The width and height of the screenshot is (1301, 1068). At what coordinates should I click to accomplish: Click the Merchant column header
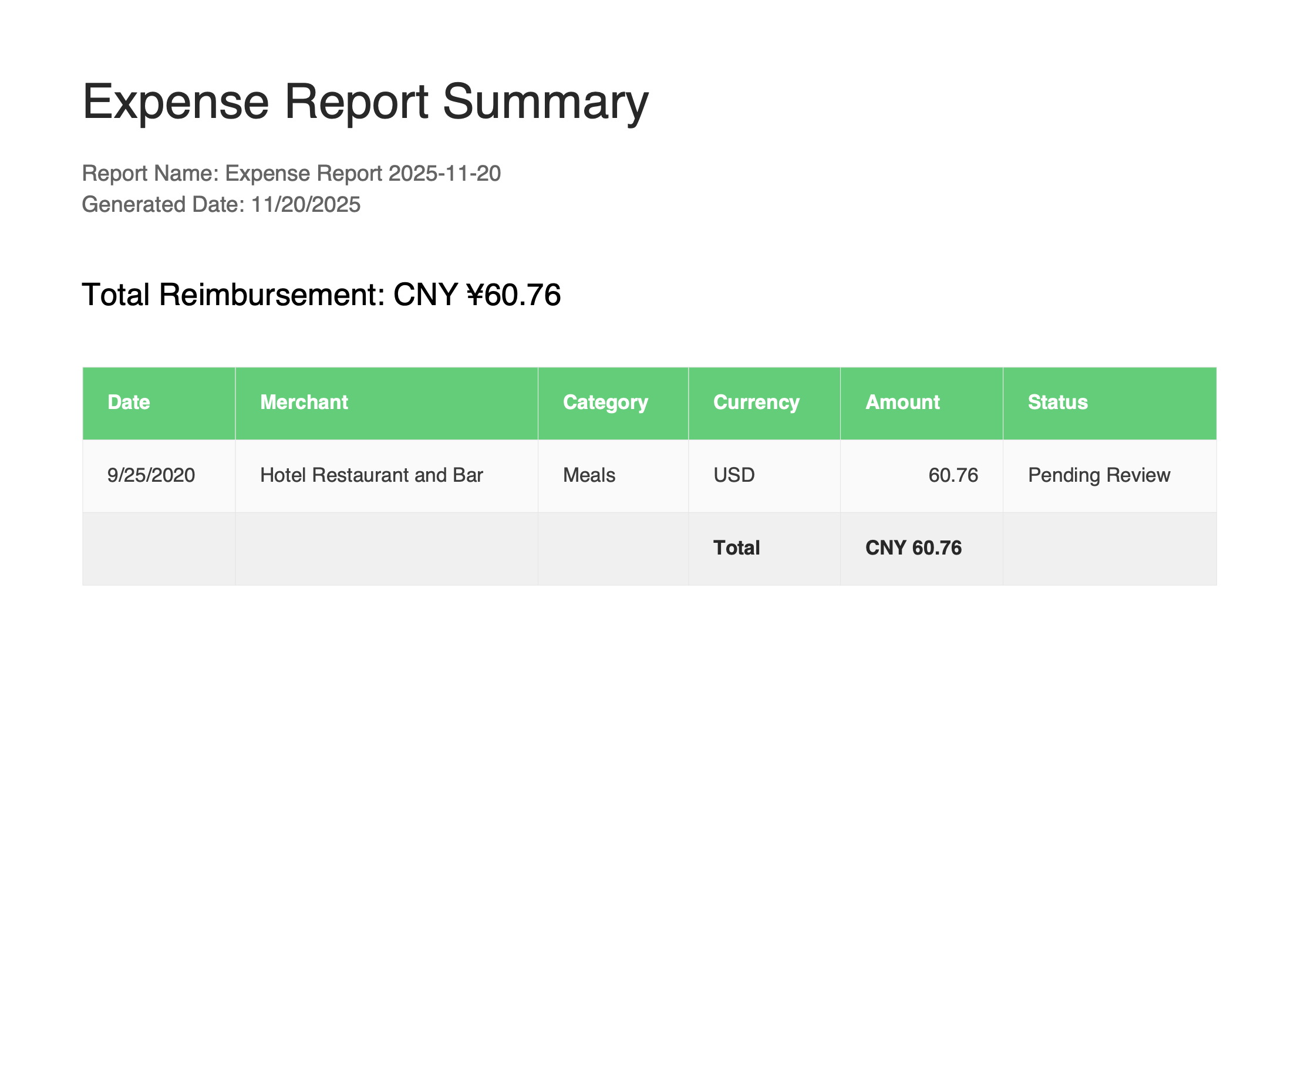coord(304,403)
